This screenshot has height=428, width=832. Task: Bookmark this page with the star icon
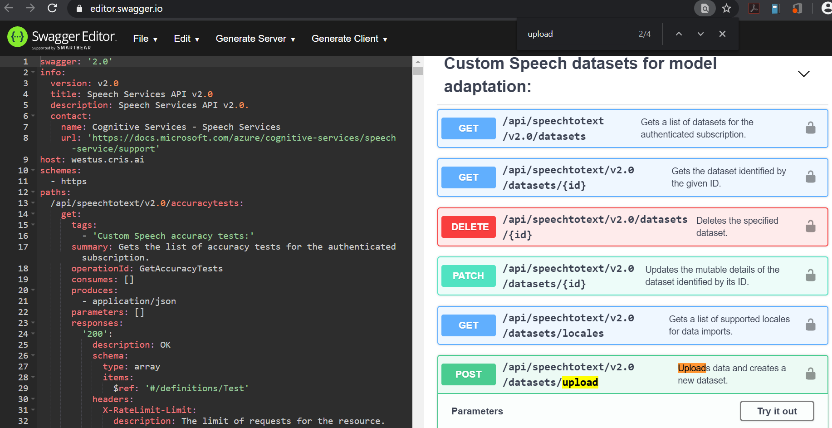click(x=727, y=8)
